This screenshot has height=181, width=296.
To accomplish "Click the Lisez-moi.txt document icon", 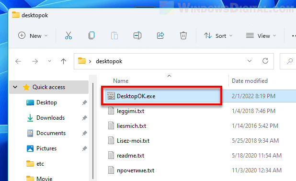I will click(x=111, y=140).
